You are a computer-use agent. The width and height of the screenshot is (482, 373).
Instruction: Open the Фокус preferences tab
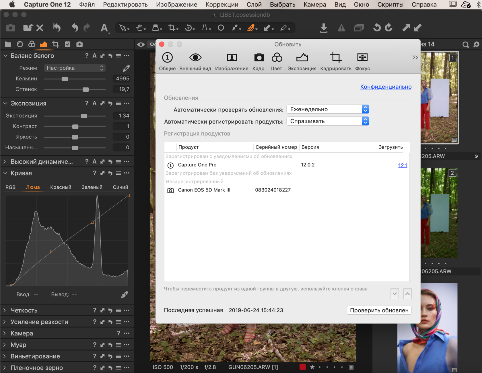(x=362, y=61)
